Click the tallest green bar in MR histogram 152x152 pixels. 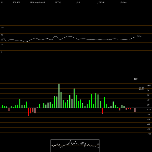[59, 96]
